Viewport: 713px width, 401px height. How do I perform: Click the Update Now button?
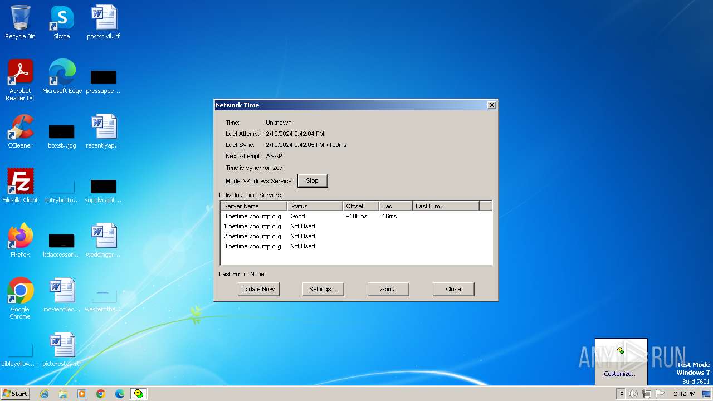(258, 289)
